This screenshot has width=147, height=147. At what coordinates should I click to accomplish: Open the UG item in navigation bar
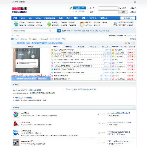[x=30, y=18]
